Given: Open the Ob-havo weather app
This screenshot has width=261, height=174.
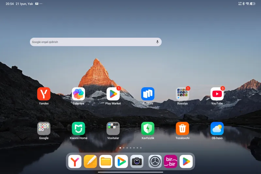Looking at the screenshot, I should tap(217, 128).
